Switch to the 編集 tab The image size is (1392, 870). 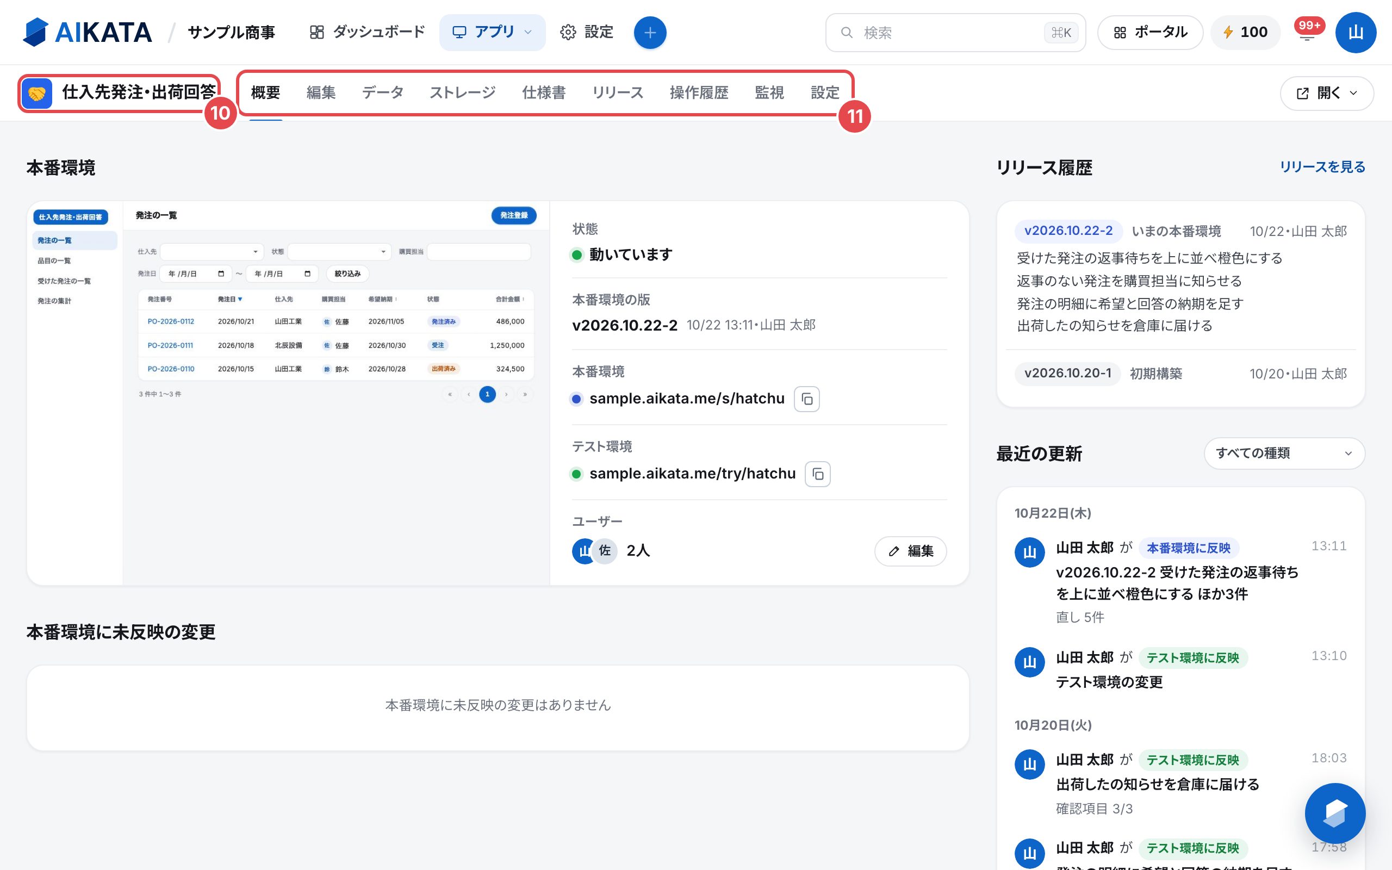(x=321, y=92)
